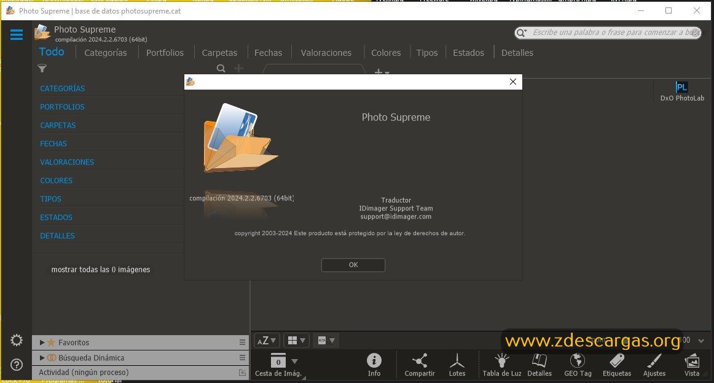This screenshot has width=714, height=383.
Task: Open the FECHAS sidebar link
Action: click(53, 144)
